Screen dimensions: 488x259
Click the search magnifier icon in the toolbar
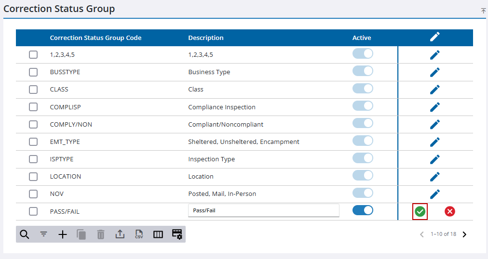point(25,234)
